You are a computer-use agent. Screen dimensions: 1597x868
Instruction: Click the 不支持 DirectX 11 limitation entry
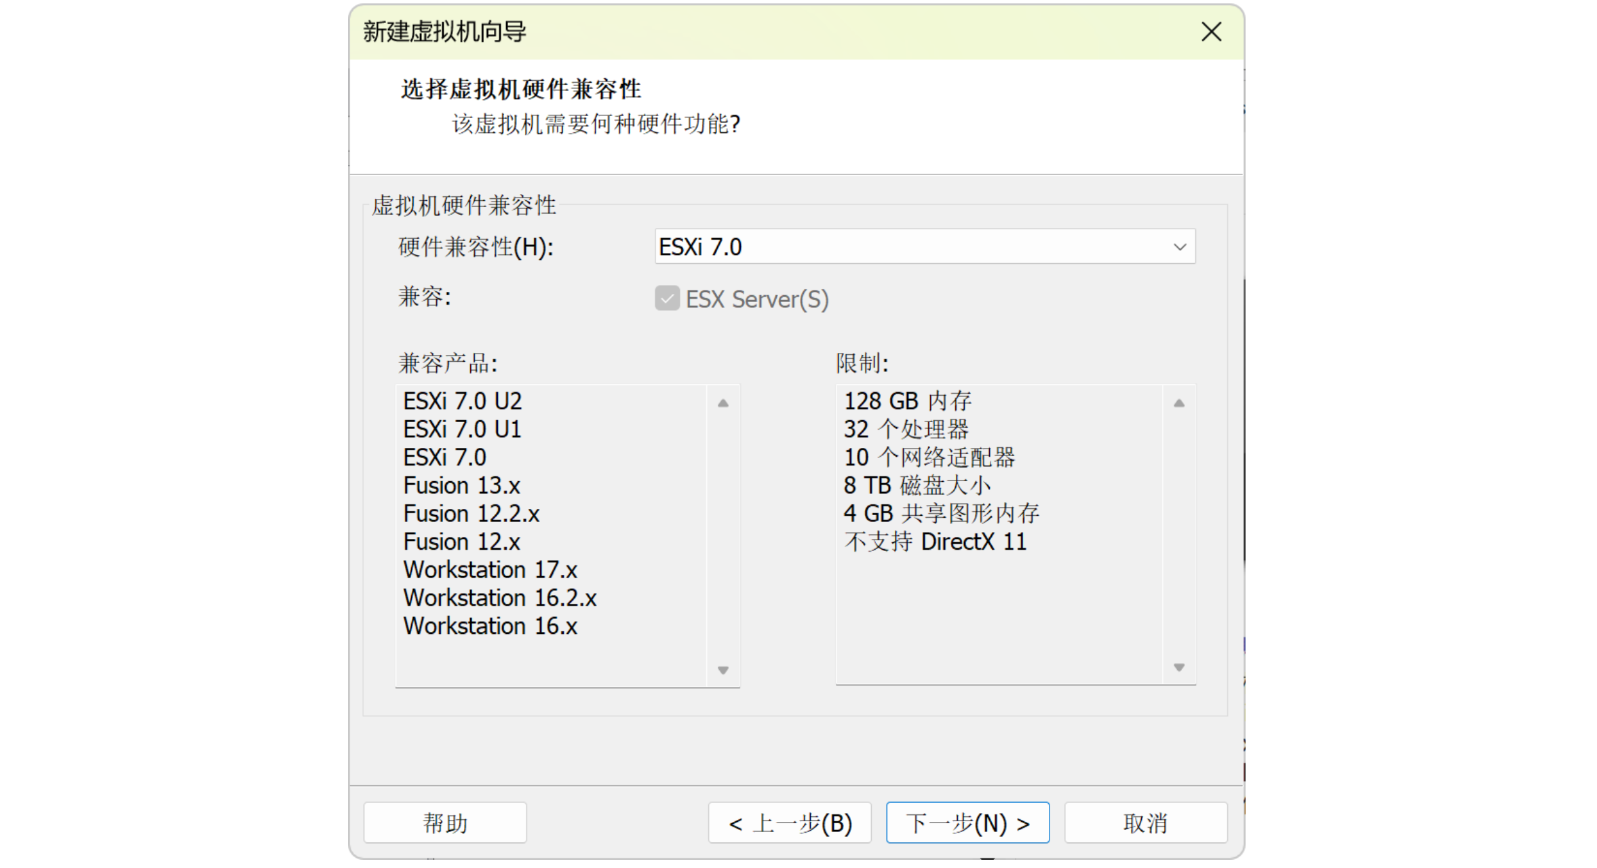click(x=935, y=542)
